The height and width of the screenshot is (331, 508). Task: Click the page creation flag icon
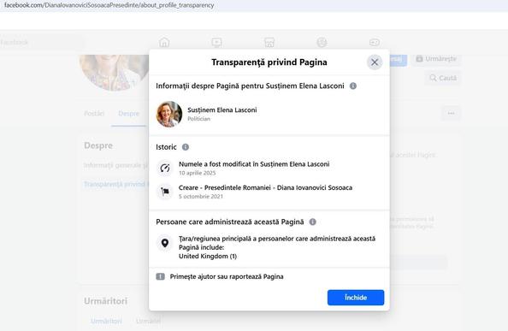pyautogui.click(x=165, y=192)
